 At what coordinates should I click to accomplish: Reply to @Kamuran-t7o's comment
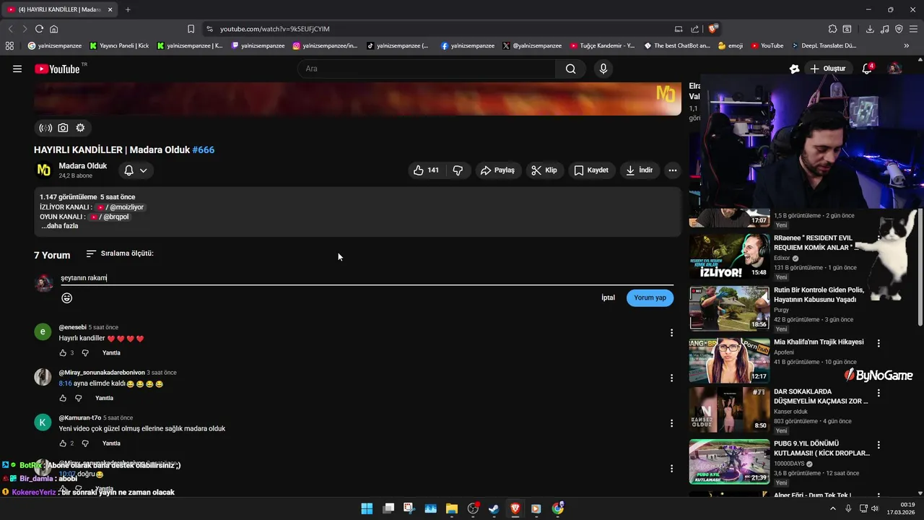tap(111, 443)
